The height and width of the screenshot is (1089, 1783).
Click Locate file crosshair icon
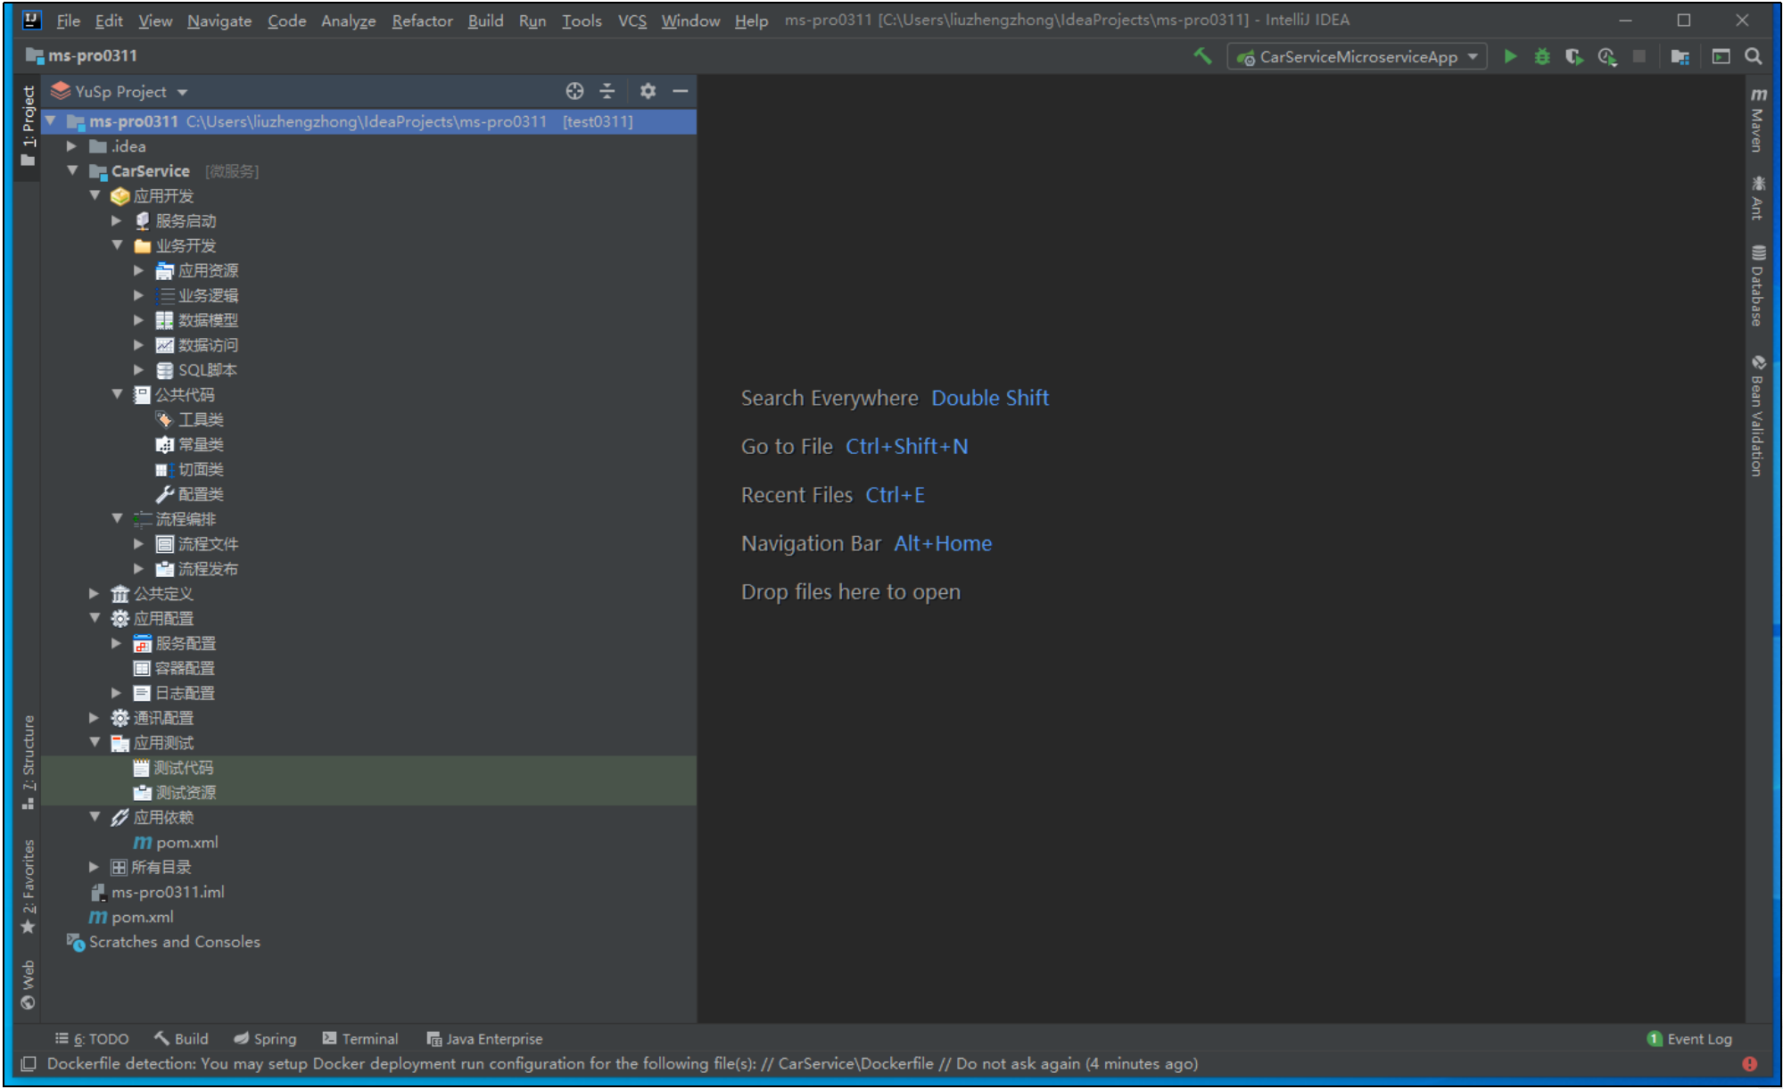pyautogui.click(x=574, y=91)
